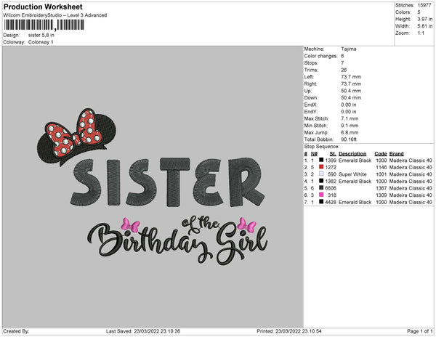436x337 pixels.
Task: Click the 'Brand' column header
Action: [396, 154]
